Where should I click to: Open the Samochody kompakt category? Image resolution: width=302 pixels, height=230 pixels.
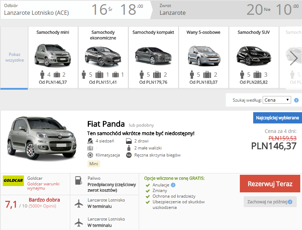(153, 57)
